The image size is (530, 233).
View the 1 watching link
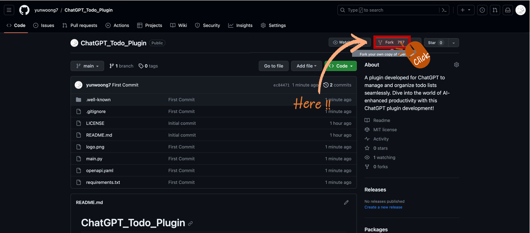(x=380, y=158)
